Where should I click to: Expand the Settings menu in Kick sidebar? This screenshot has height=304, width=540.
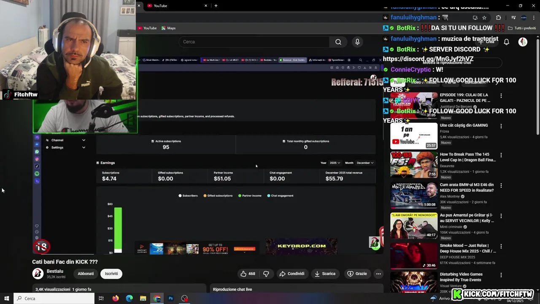[x=65, y=147]
